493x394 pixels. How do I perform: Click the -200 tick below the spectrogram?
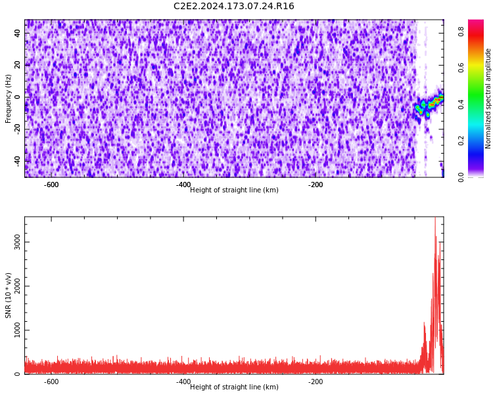coord(316,185)
